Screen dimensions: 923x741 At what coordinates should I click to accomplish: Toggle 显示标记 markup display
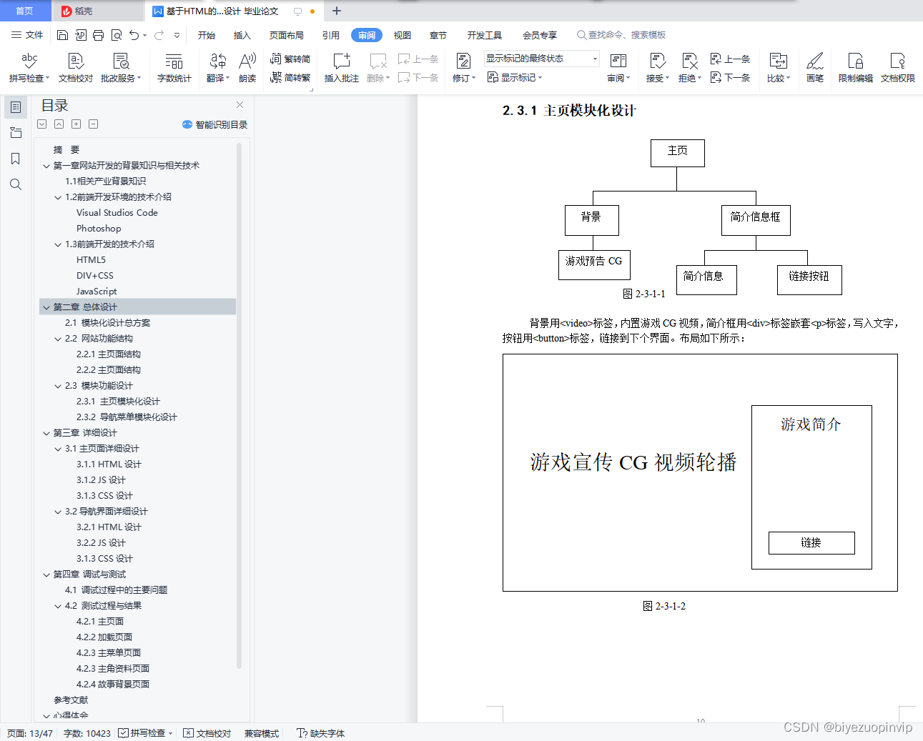[514, 77]
